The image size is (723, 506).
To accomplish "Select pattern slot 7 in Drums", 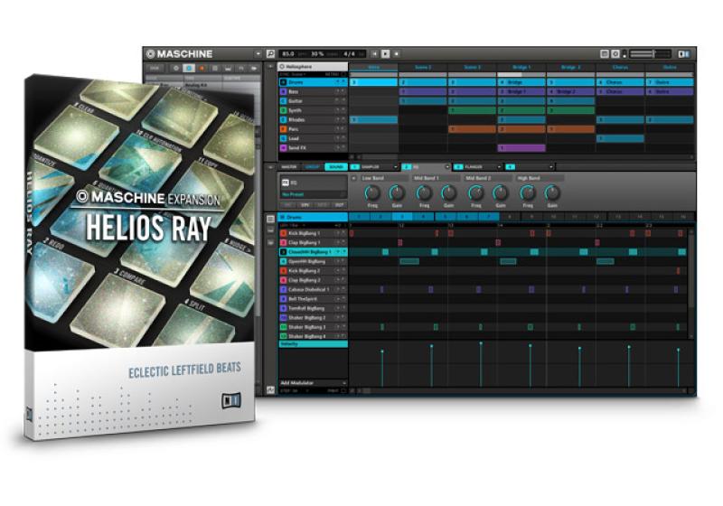I will tap(488, 217).
